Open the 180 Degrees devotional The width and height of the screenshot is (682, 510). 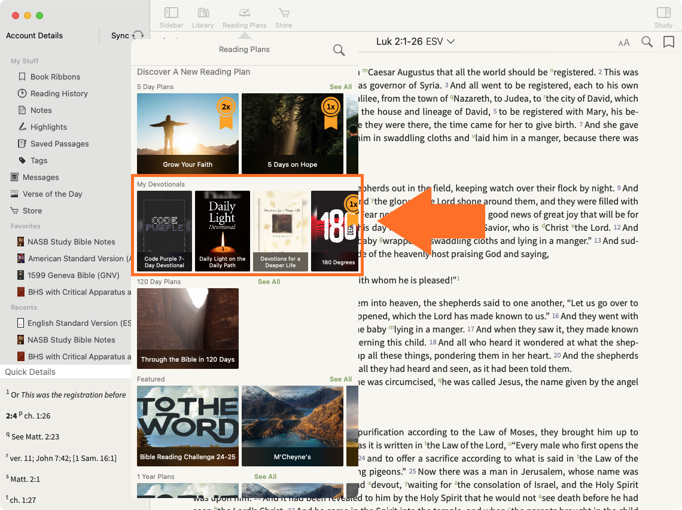coord(335,231)
